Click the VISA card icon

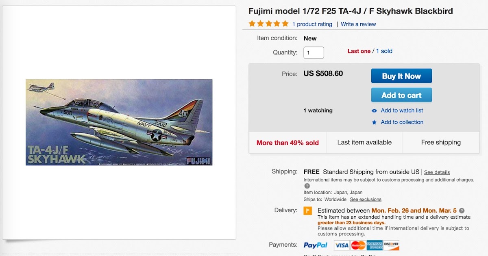coord(341,245)
